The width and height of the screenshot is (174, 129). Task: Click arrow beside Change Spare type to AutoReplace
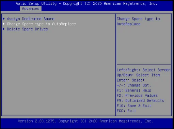pyautogui.click(x=4, y=24)
